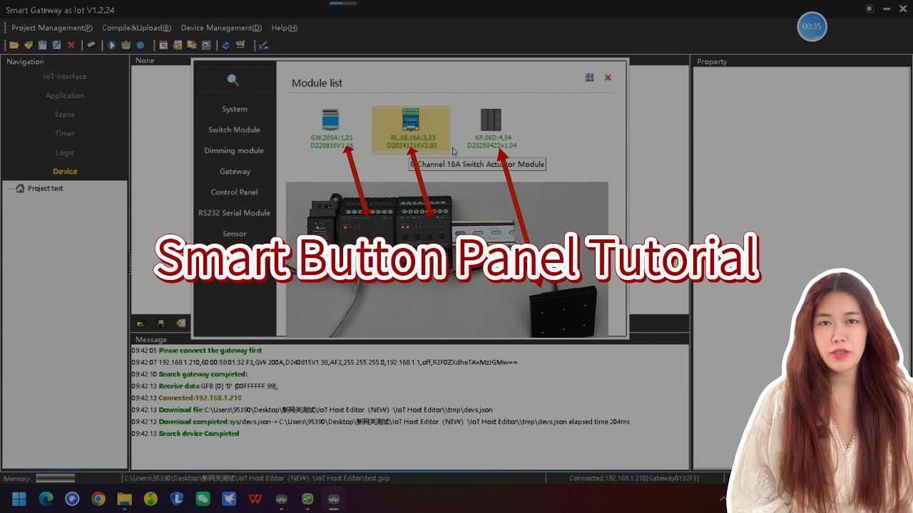Click the calendar toolbar icon
The height and width of the screenshot is (513, 913).
tap(163, 45)
